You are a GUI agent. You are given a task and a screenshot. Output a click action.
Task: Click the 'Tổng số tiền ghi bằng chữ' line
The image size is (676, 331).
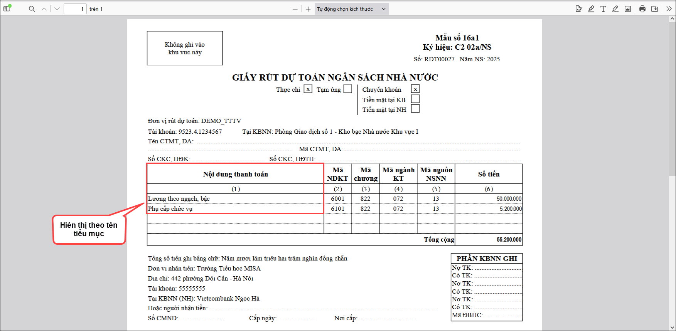pyautogui.click(x=248, y=258)
